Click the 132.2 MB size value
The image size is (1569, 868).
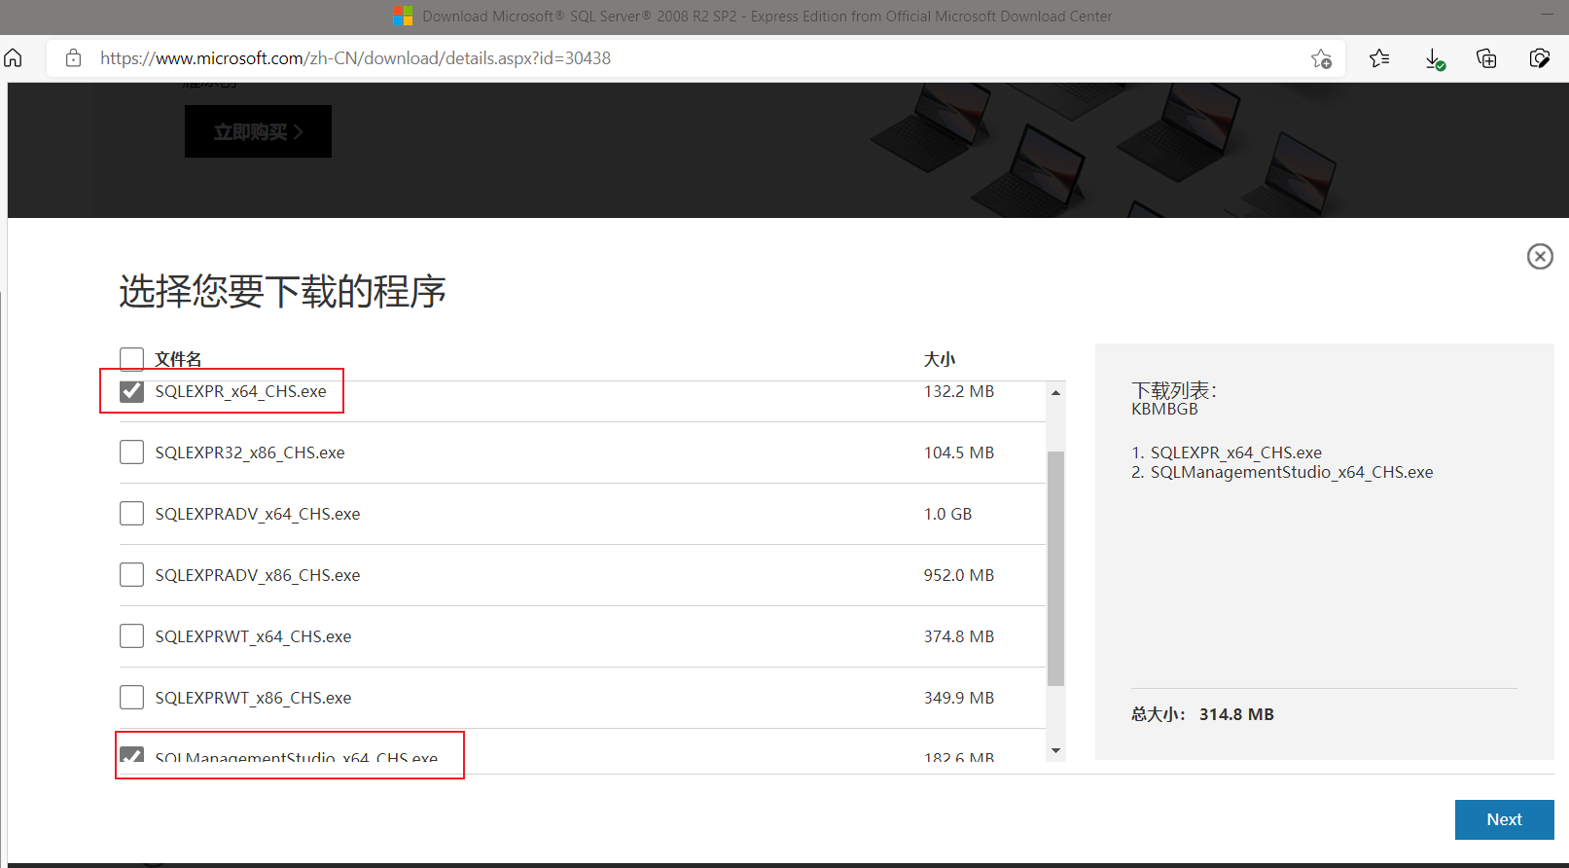tap(959, 391)
